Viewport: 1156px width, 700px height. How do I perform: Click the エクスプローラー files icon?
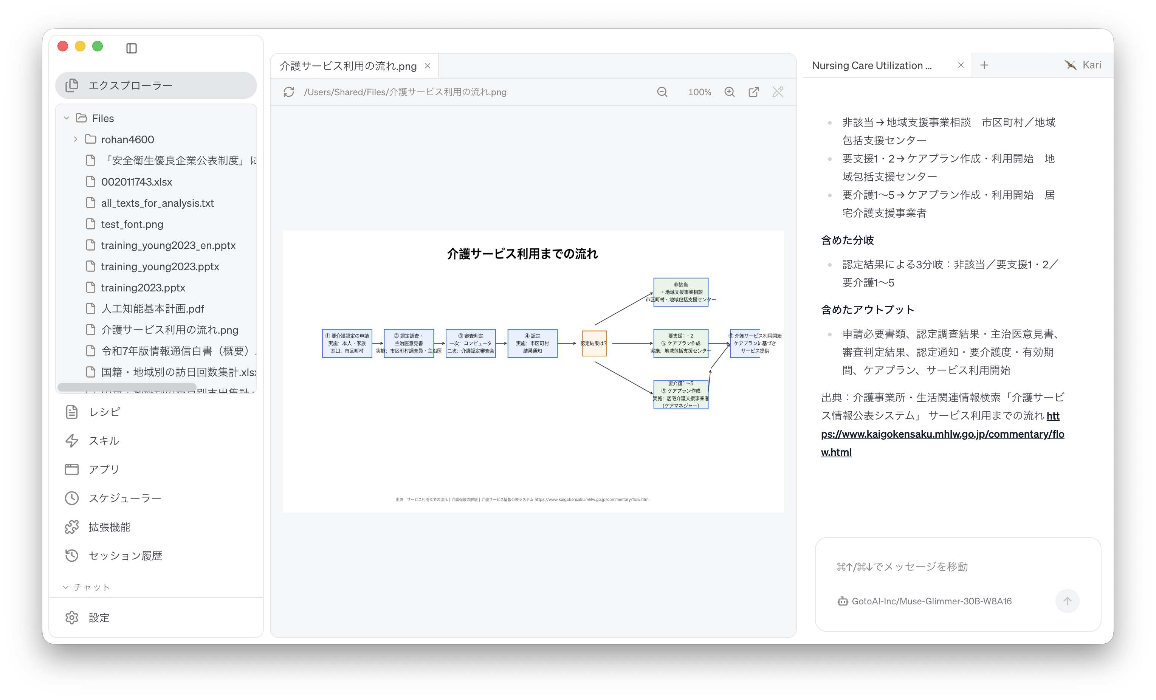72,85
